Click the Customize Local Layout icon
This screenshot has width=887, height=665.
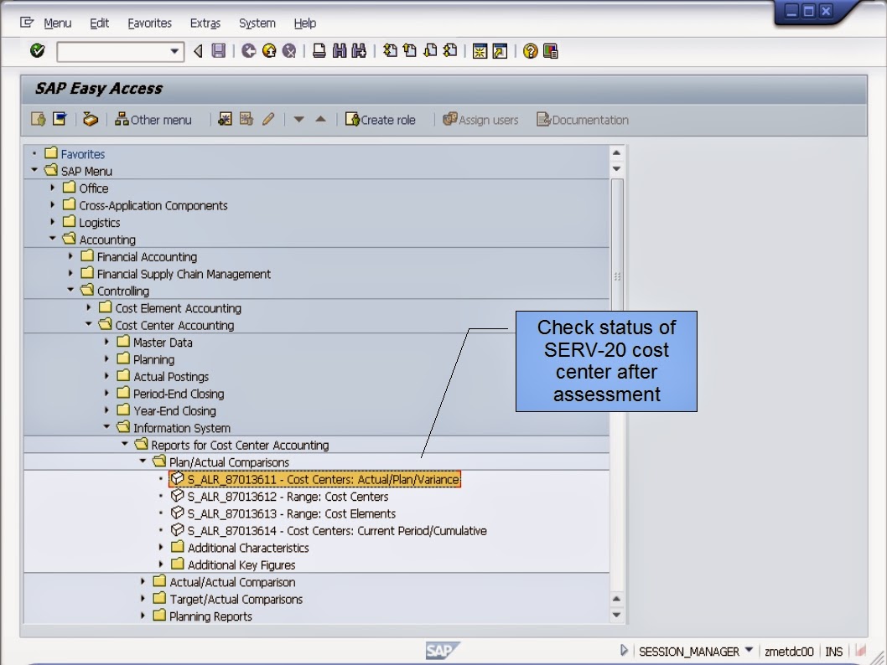551,51
